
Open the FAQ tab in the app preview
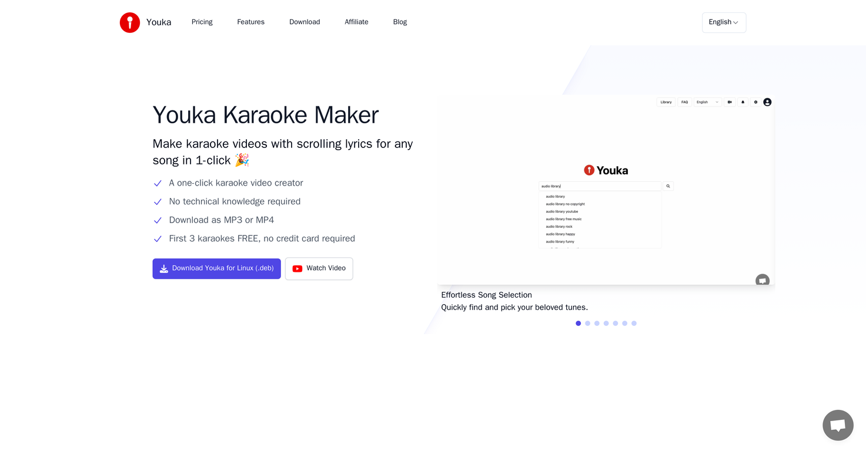(x=684, y=102)
